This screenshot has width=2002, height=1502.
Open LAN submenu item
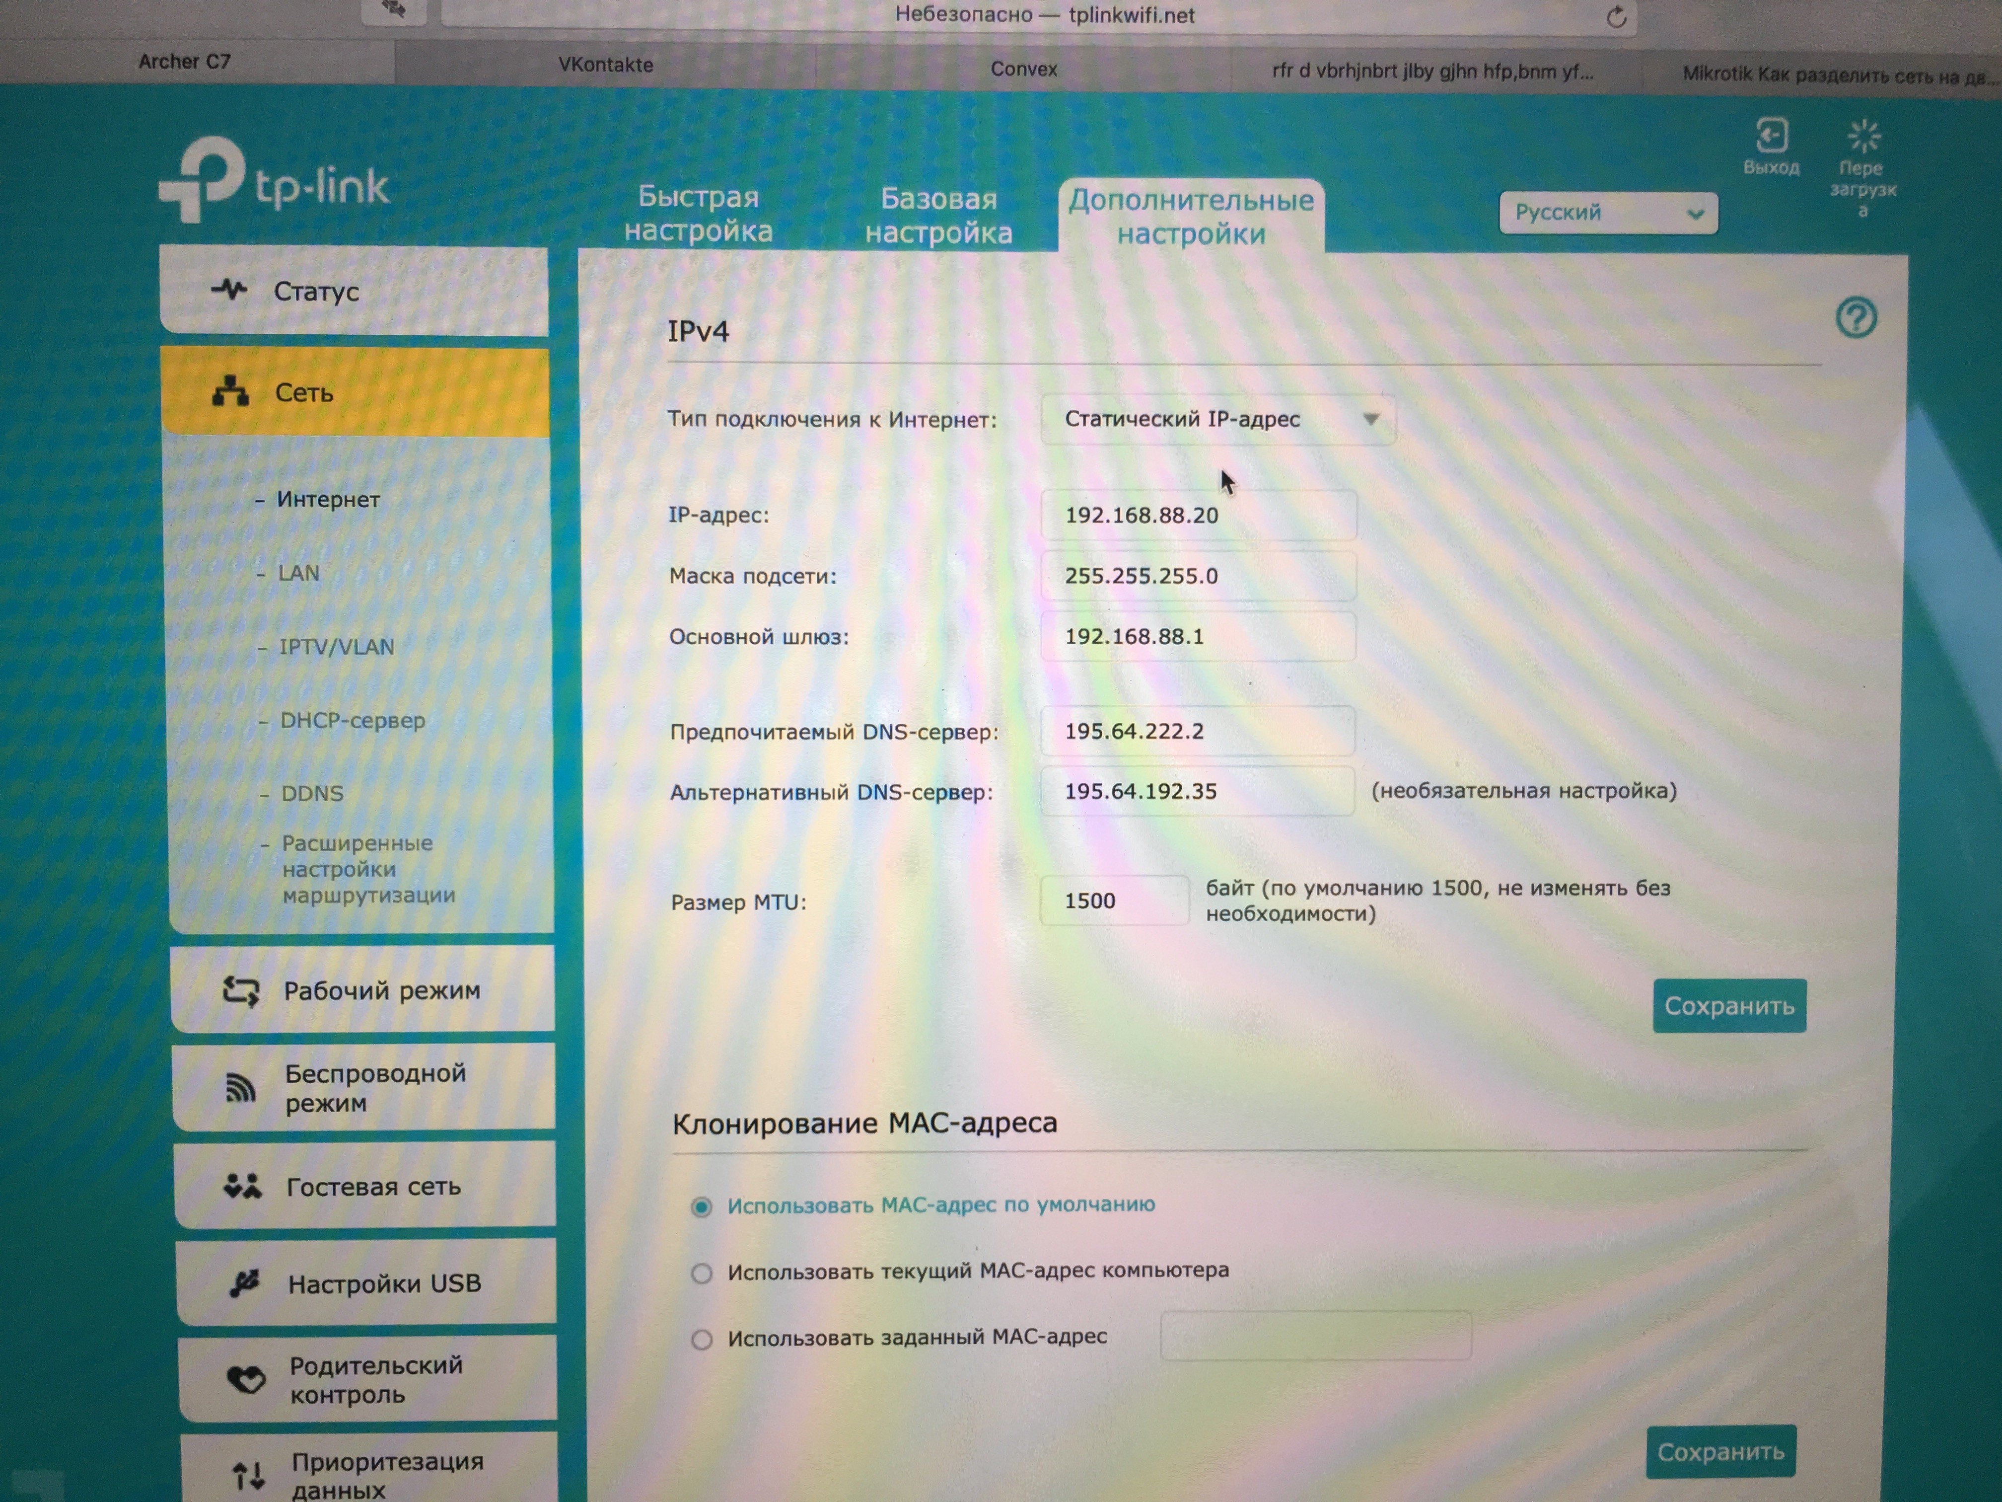click(x=298, y=573)
